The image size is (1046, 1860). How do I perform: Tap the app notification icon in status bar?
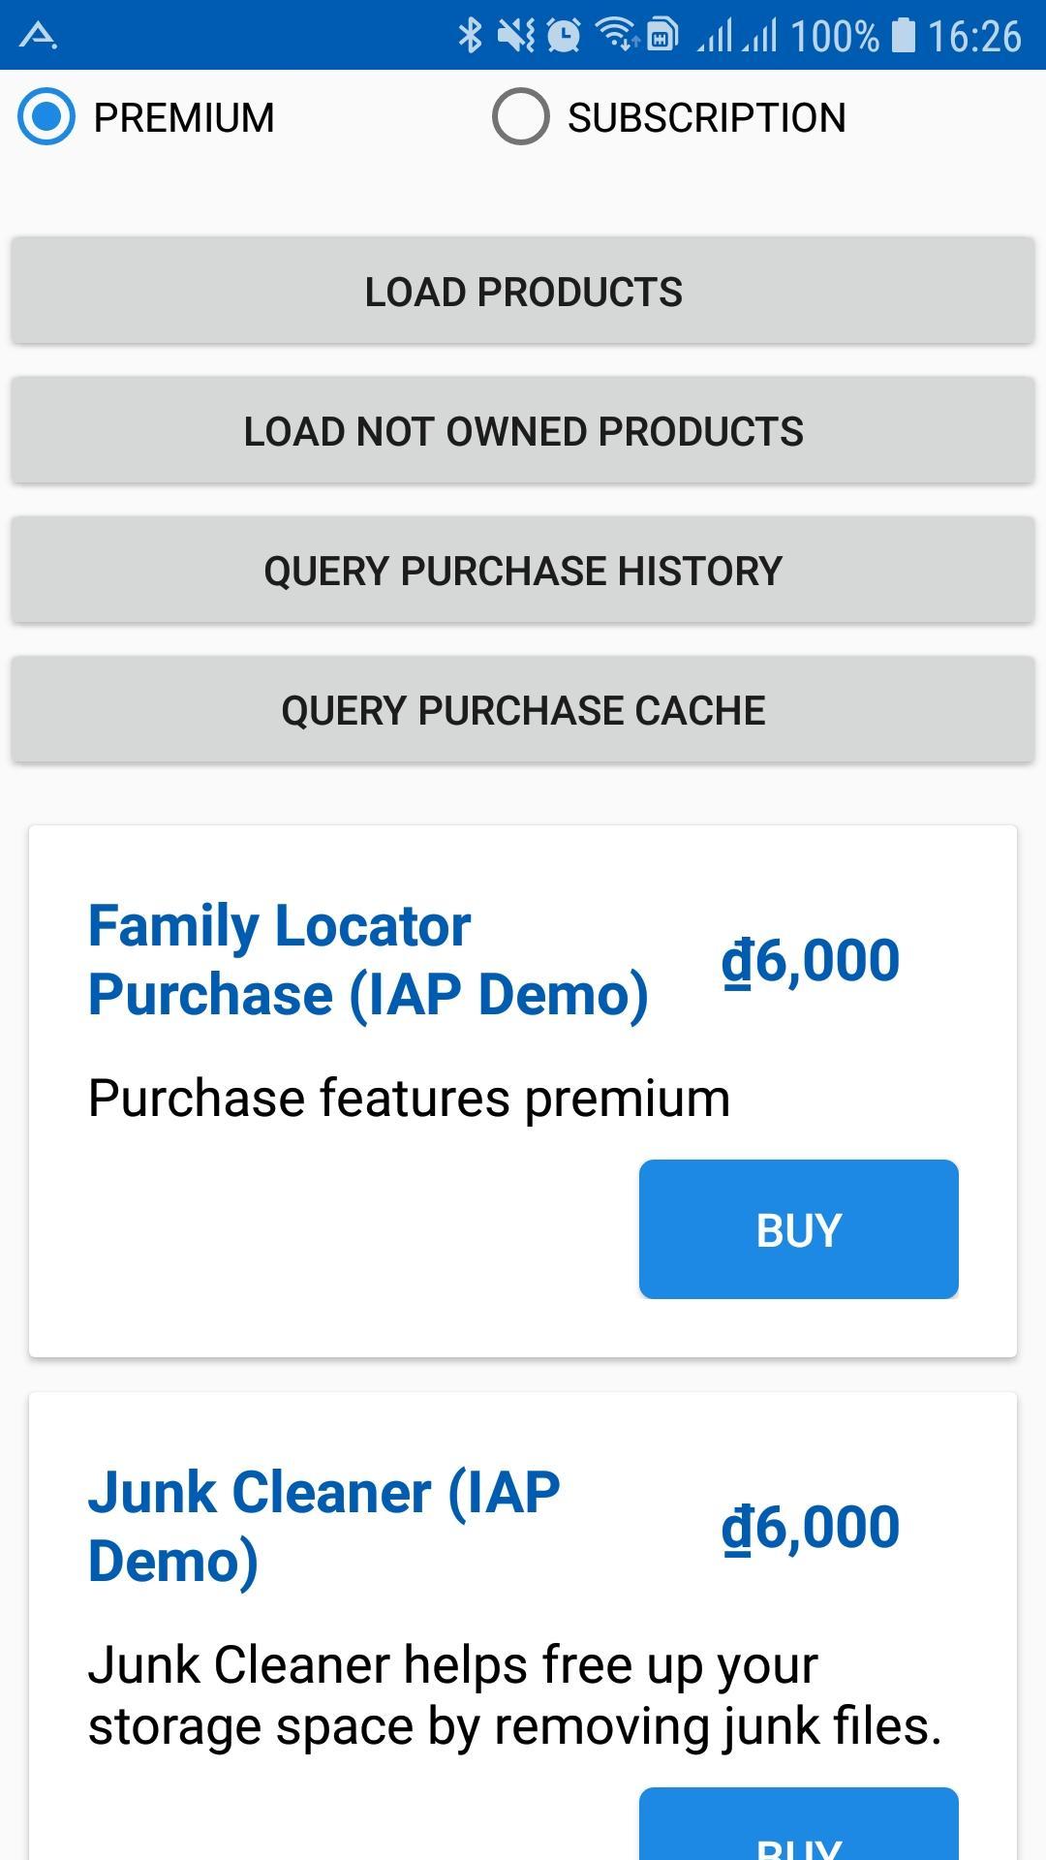point(39,36)
